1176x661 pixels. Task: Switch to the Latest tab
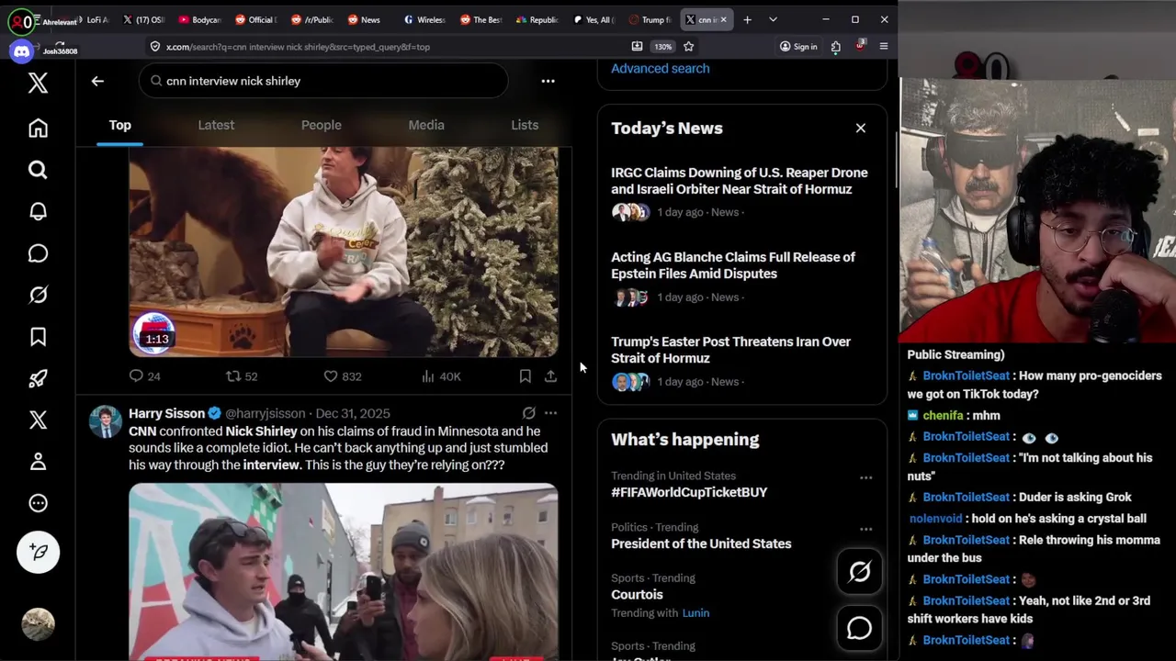(x=216, y=126)
